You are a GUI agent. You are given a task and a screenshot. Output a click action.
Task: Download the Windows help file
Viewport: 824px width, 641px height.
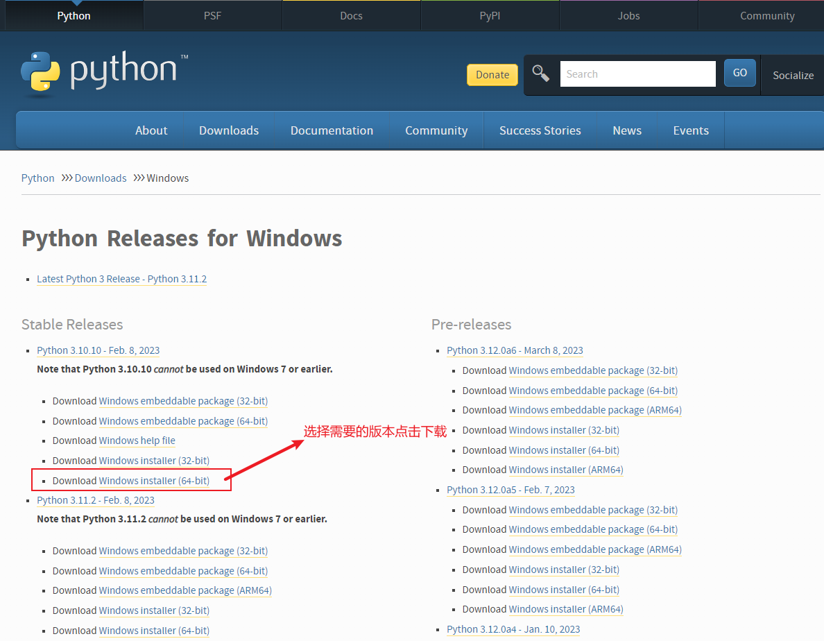pos(137,441)
